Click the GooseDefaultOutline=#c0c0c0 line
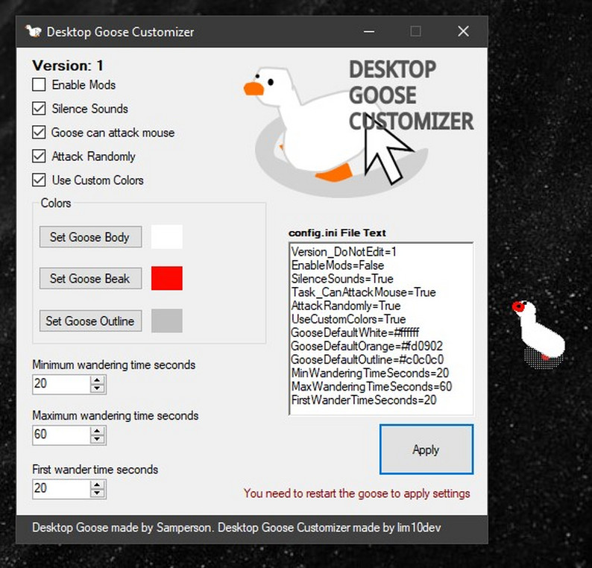This screenshot has height=568, width=592. [x=368, y=360]
